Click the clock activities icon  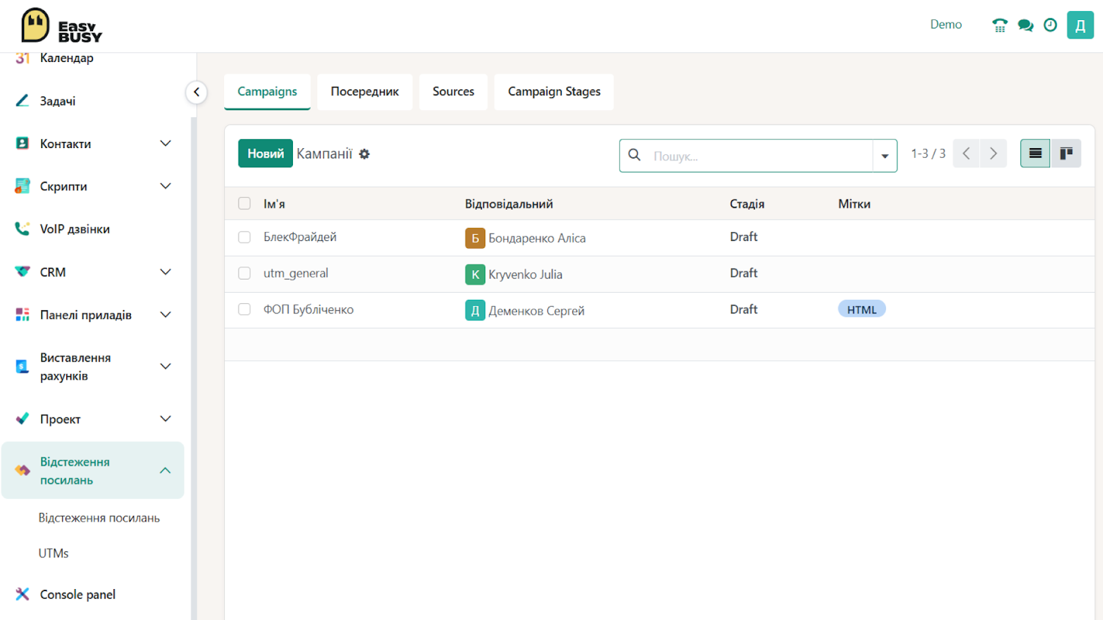click(1050, 25)
